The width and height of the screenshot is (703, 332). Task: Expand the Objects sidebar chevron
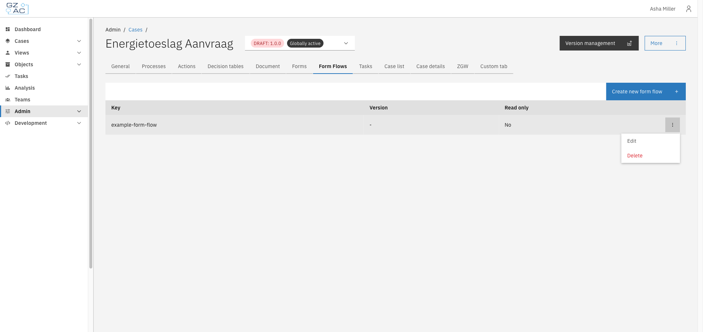79,64
